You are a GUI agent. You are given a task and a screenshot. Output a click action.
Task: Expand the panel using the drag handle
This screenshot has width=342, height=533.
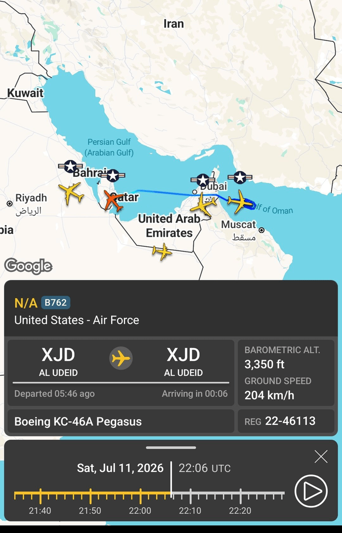[x=171, y=448]
